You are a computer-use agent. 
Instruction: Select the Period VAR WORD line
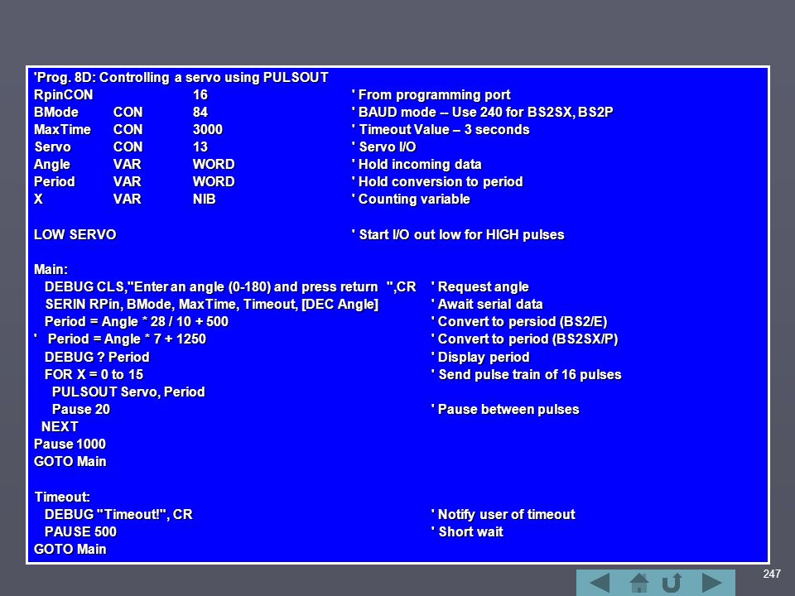point(134,181)
